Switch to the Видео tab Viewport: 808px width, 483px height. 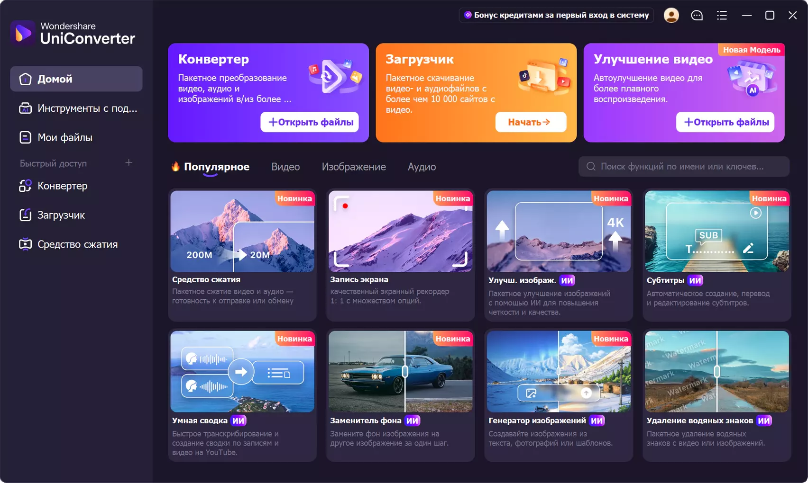pos(285,167)
